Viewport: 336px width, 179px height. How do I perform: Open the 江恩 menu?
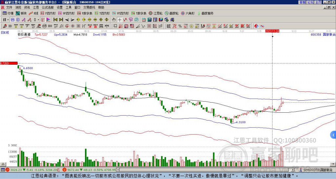(36, 8)
